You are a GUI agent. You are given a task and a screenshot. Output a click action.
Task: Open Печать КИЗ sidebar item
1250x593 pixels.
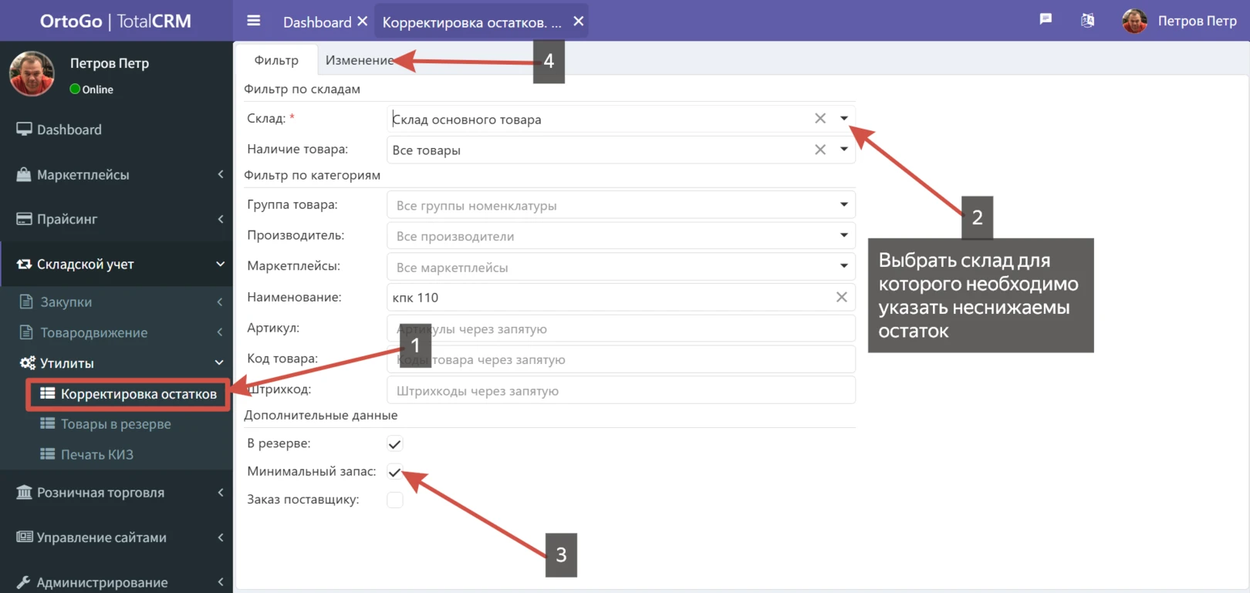tap(97, 455)
